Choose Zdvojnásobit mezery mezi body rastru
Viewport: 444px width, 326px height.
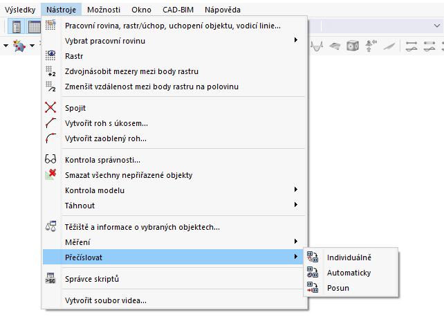point(174,71)
